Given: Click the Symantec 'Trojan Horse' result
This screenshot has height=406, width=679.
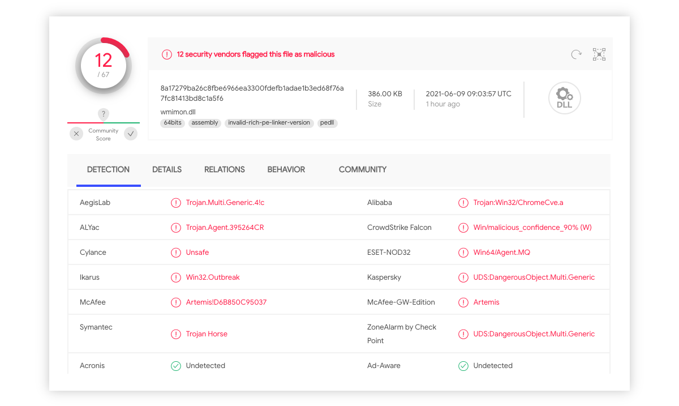Looking at the screenshot, I should point(207,334).
